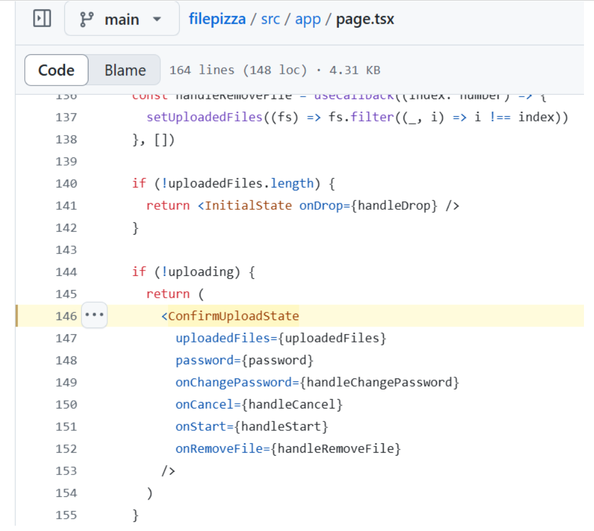Select line number 154
Screen dimensions: 594x531
[x=66, y=493]
